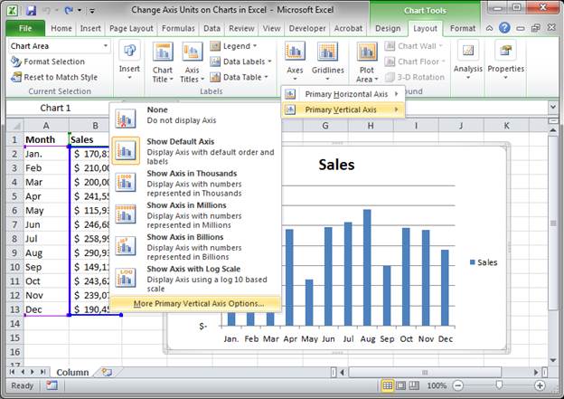Screen dimensions: 564x399
Task: Select the Column sheet tab
Action: point(72,372)
